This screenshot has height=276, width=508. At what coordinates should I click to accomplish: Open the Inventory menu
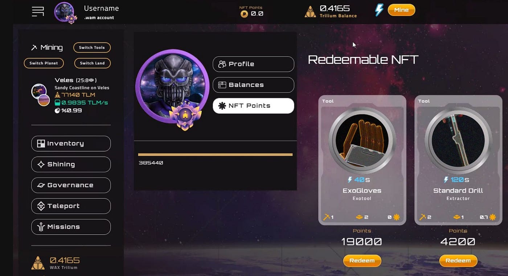pos(71,144)
